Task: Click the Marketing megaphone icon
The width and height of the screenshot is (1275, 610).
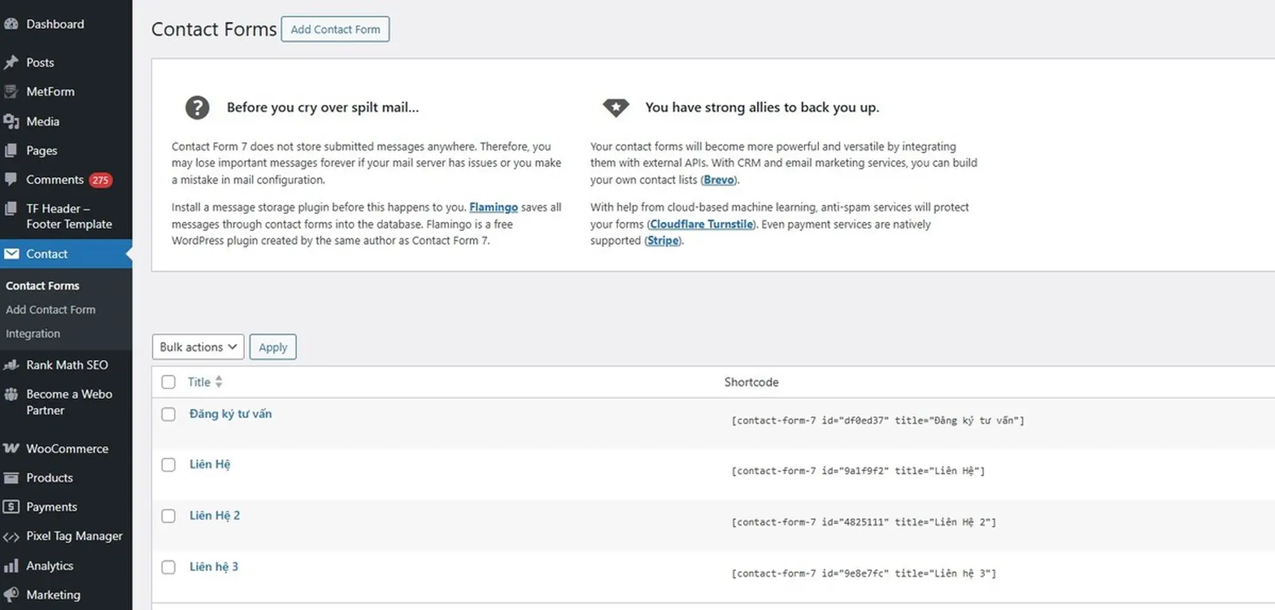Action: click(x=11, y=595)
